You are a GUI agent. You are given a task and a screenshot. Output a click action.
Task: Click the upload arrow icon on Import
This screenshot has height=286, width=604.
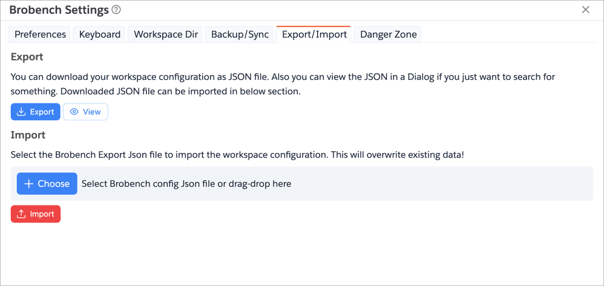[x=21, y=214]
